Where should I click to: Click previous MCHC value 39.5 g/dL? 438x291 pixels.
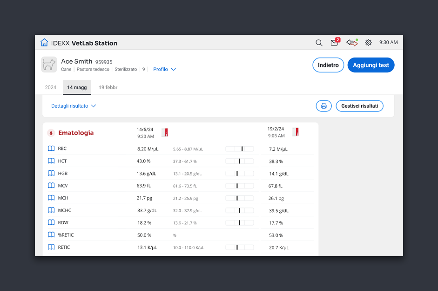pos(279,211)
